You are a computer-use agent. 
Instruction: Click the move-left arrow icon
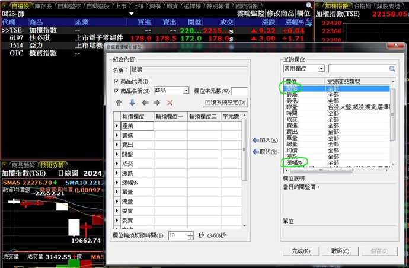[x=145, y=103]
